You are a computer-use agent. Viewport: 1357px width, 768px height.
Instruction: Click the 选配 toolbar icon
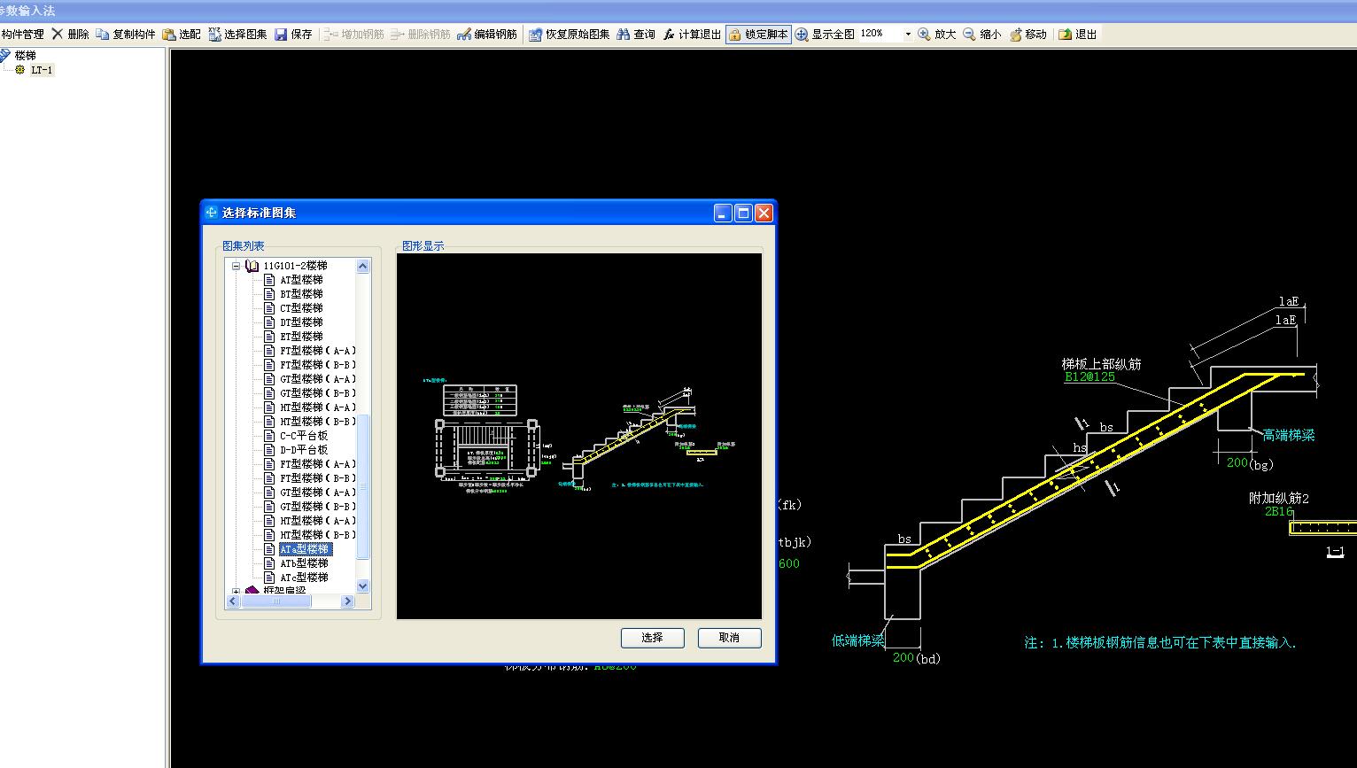(x=169, y=34)
